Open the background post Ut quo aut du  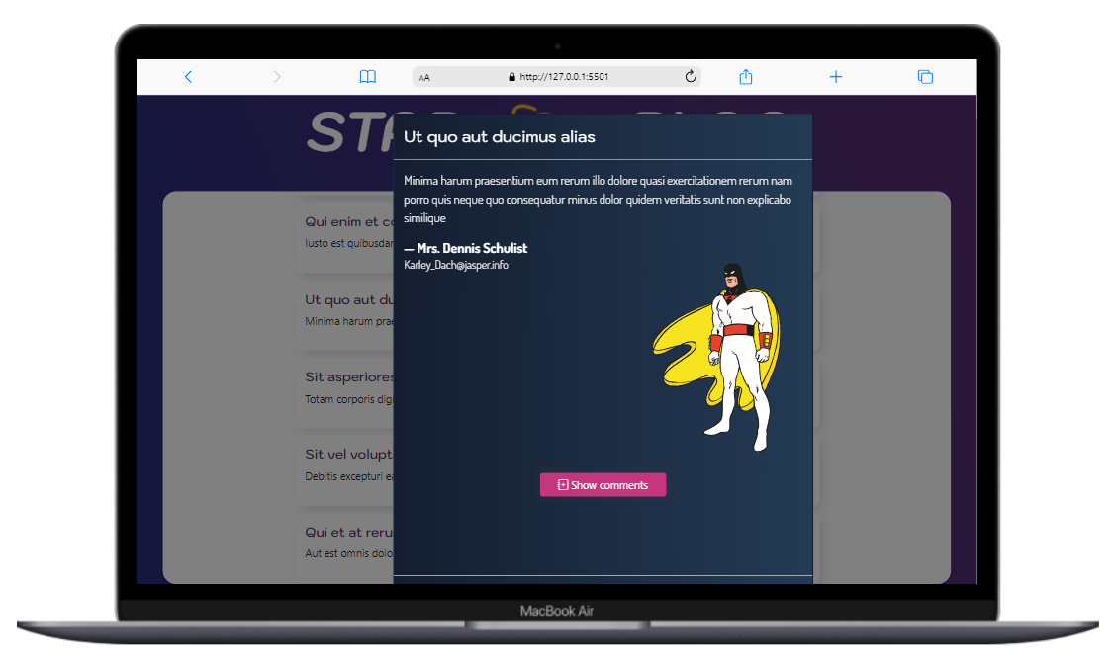pos(349,300)
